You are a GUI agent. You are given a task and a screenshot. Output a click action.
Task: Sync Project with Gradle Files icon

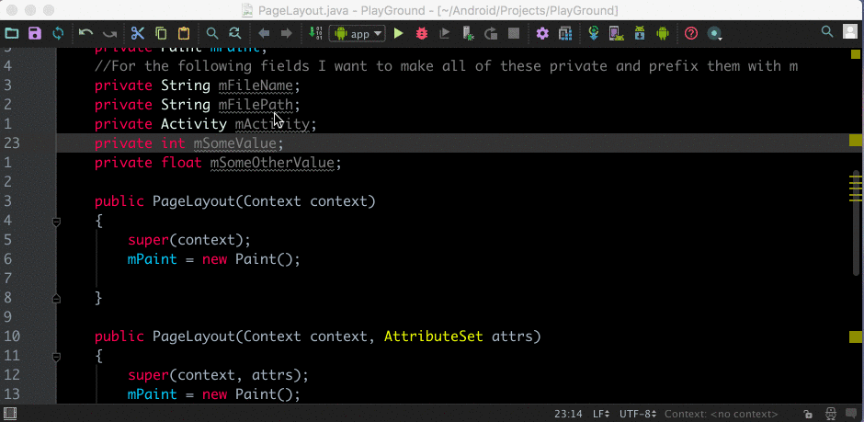click(594, 34)
